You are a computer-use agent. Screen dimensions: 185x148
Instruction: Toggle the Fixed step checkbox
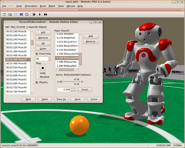(x=37, y=54)
